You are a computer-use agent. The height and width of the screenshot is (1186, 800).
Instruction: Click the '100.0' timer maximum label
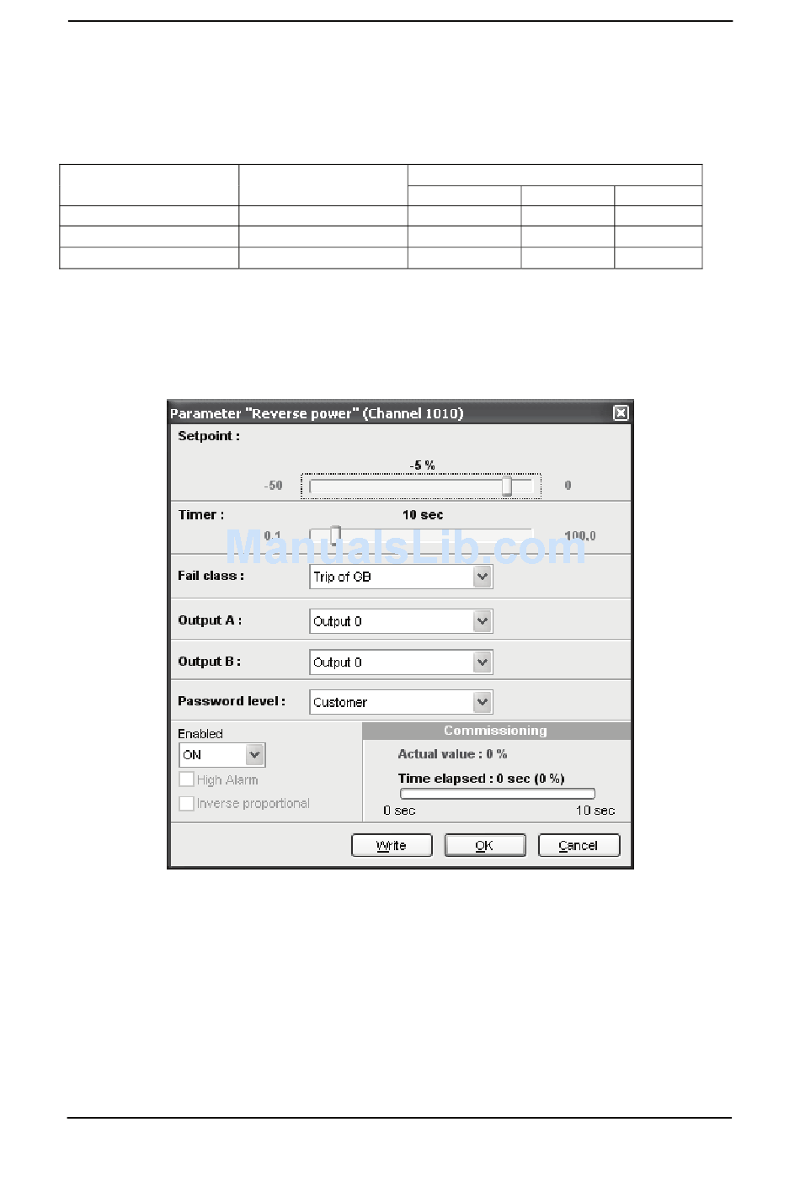click(x=580, y=535)
